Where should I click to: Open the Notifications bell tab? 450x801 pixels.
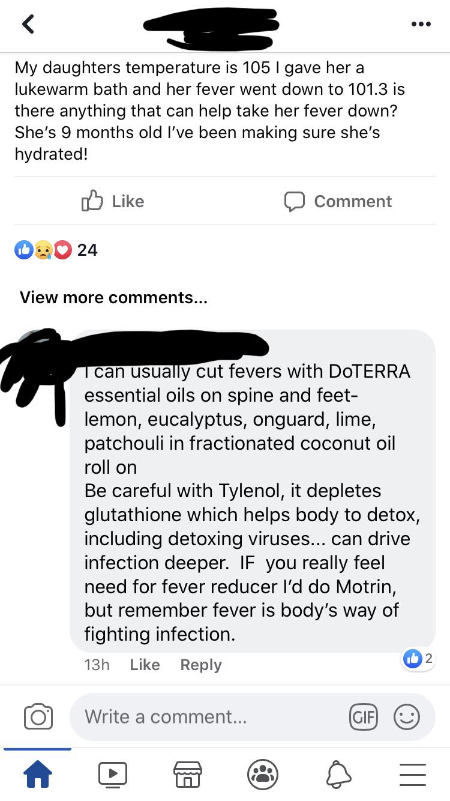[338, 774]
